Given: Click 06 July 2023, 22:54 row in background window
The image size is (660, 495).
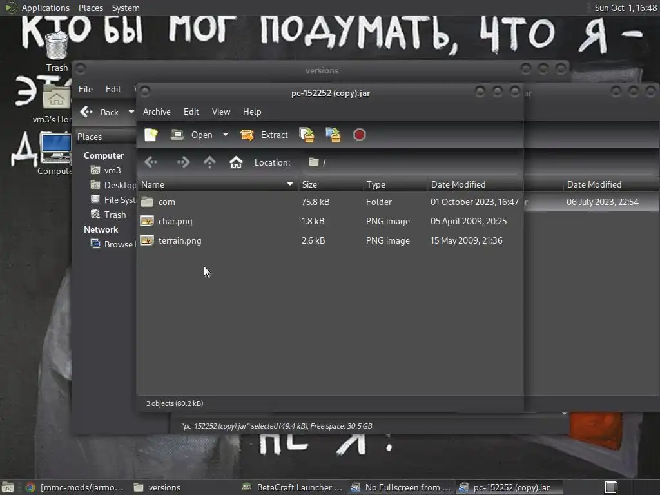Looking at the screenshot, I should [592, 202].
